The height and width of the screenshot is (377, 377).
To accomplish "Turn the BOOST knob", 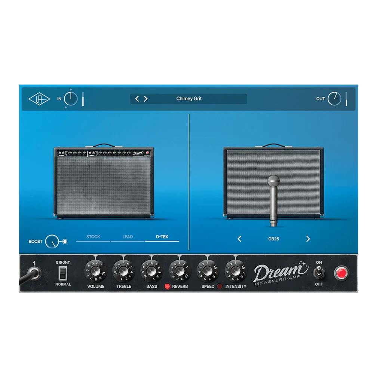I will [x=52, y=241].
